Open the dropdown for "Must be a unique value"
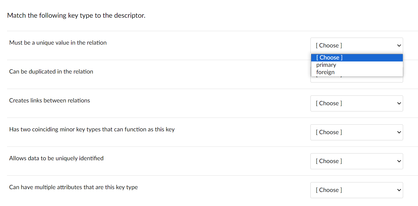This screenshot has width=418, height=206. tap(356, 45)
